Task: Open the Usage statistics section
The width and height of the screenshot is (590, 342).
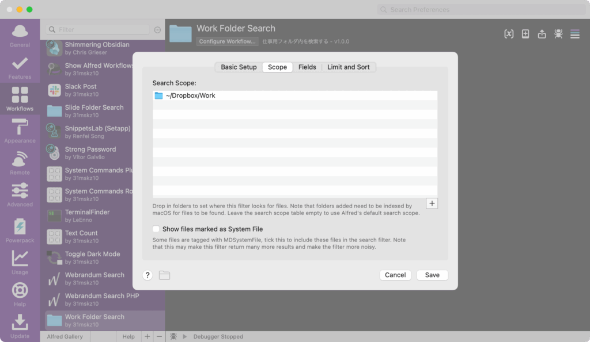Action: click(x=20, y=262)
